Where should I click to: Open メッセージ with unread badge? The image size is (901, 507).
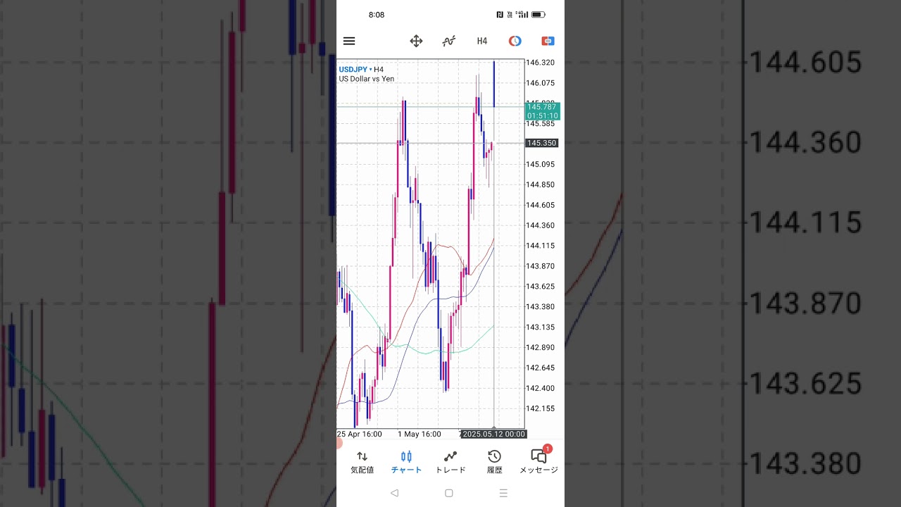coord(538,462)
